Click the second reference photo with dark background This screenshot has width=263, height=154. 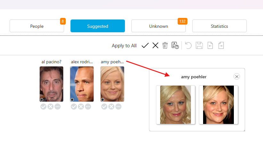[218, 105]
